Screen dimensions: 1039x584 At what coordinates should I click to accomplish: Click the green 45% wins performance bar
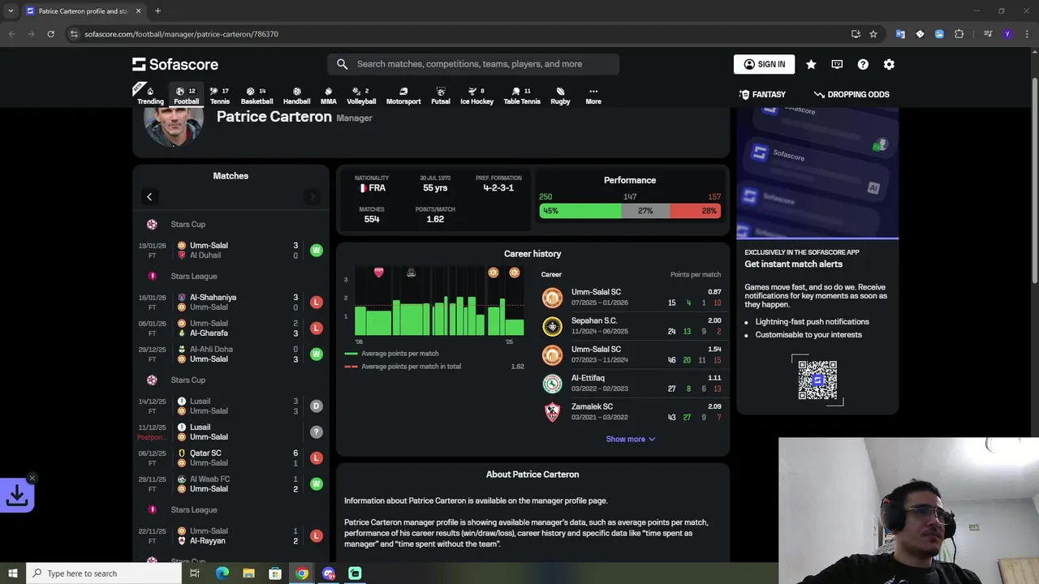click(x=580, y=211)
